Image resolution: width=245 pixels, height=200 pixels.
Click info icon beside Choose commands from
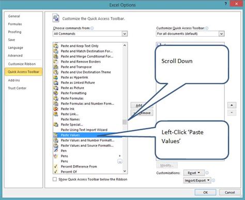coord(92,28)
